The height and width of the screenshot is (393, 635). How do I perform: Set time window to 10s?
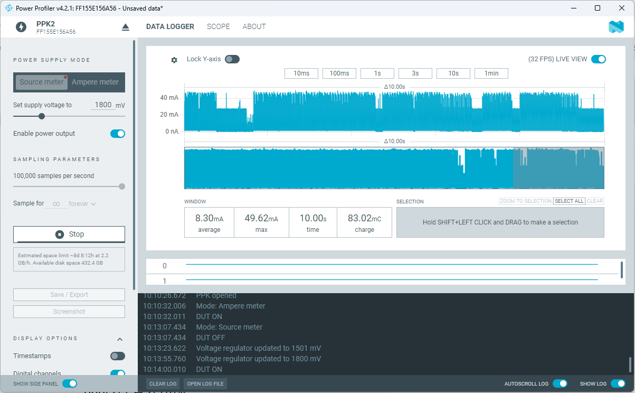453,73
